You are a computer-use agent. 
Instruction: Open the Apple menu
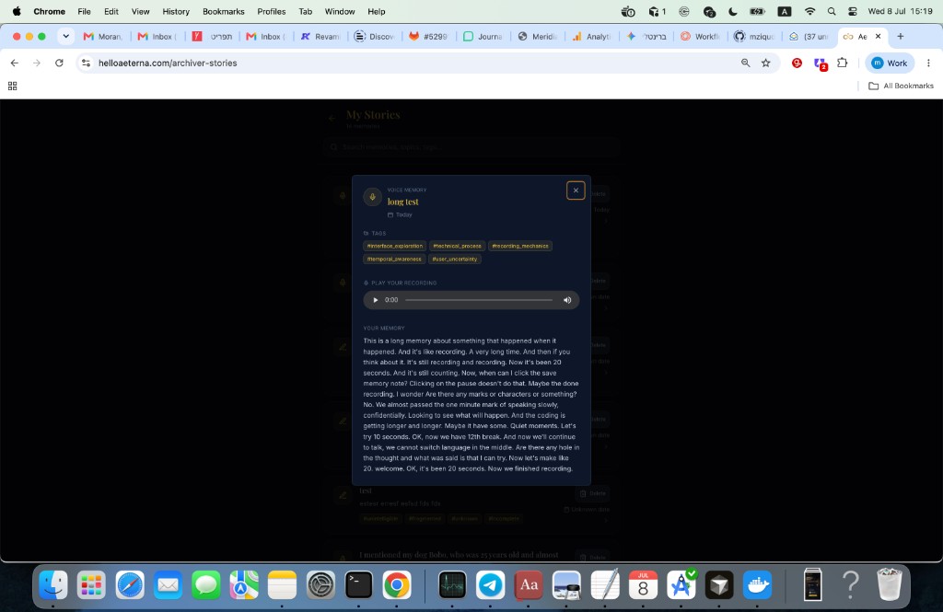click(x=17, y=11)
